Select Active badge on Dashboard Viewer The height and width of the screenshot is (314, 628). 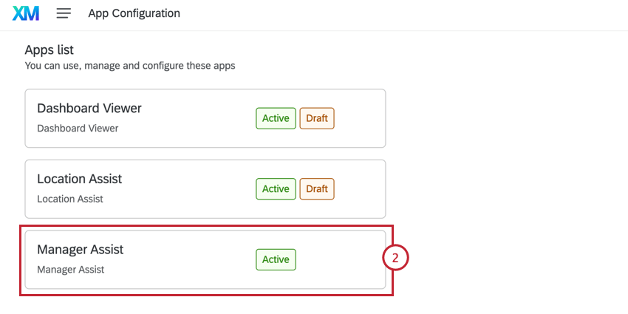(x=276, y=118)
